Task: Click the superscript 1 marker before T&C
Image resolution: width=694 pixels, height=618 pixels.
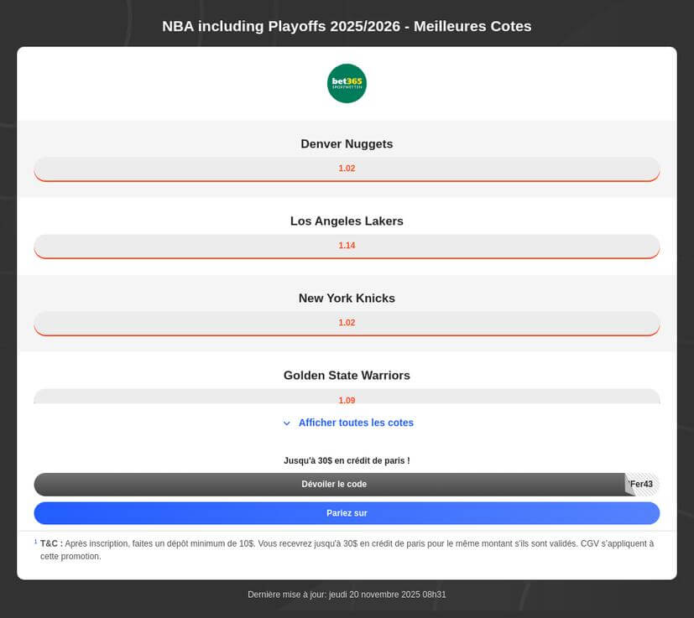Action: pyautogui.click(x=35, y=540)
